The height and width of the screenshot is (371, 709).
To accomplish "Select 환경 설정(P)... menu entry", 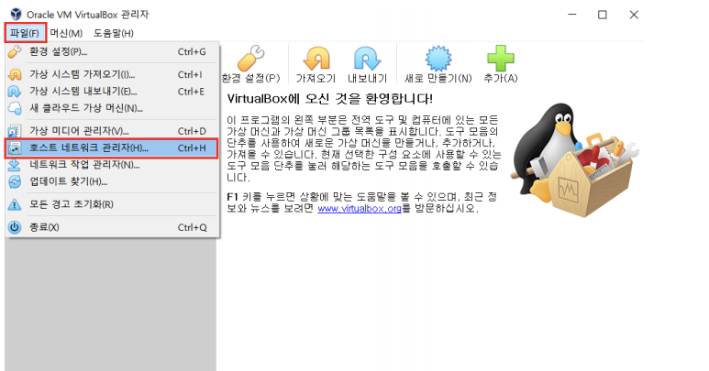I will pyautogui.click(x=112, y=52).
